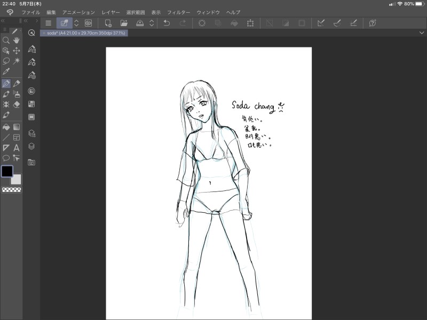Open the ウィンドウ menu
Viewport: 427px width, 320px height.
(x=208, y=12)
